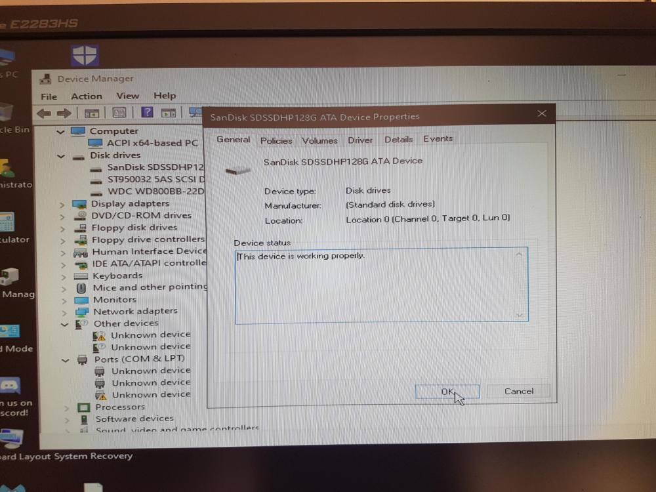Switch to the Volumes tab
This screenshot has width=656, height=492.
point(319,140)
